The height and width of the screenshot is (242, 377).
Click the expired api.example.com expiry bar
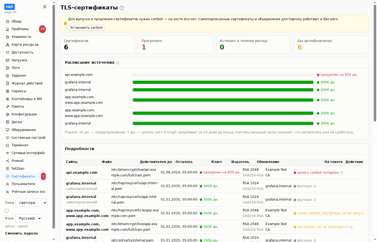point(223,75)
